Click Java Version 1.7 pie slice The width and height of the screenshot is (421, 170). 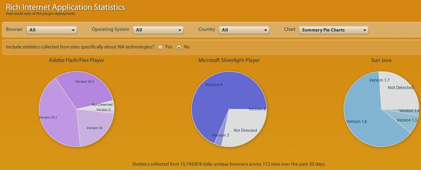pyautogui.click(x=379, y=80)
